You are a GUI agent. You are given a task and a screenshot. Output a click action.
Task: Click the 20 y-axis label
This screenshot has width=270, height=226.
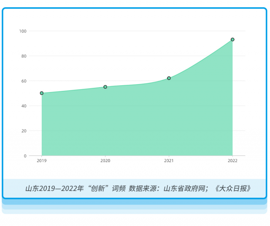[24, 131]
